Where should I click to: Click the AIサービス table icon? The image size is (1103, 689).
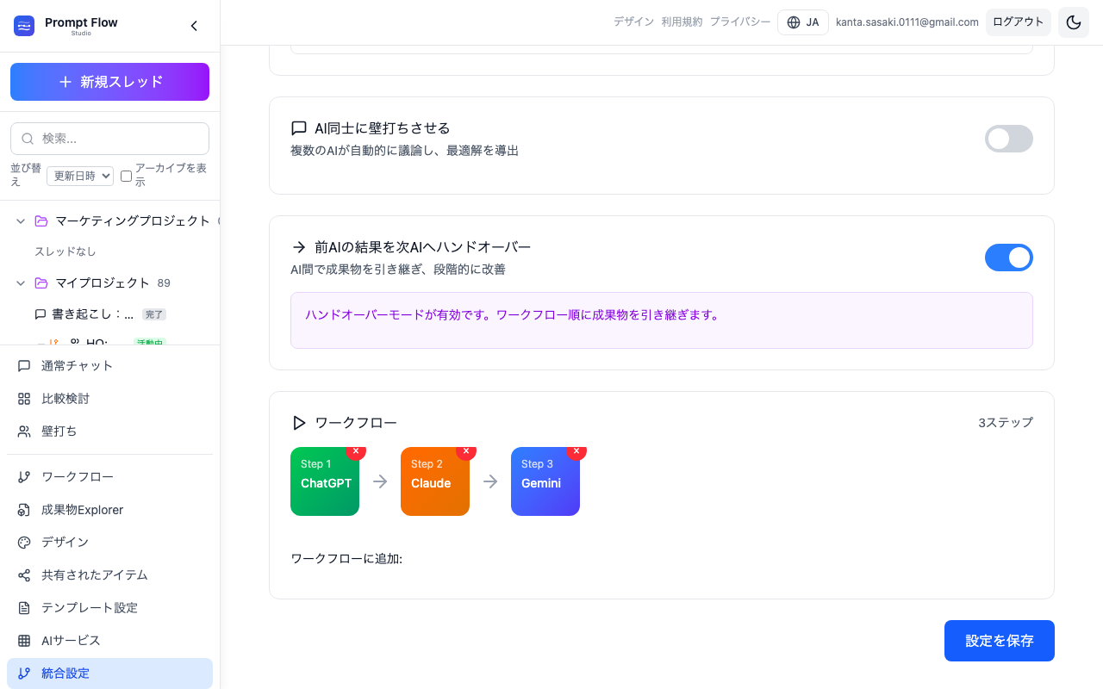click(x=24, y=641)
